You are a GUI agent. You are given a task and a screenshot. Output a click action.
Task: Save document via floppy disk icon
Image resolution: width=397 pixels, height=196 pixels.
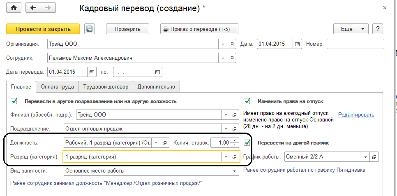pos(90,29)
